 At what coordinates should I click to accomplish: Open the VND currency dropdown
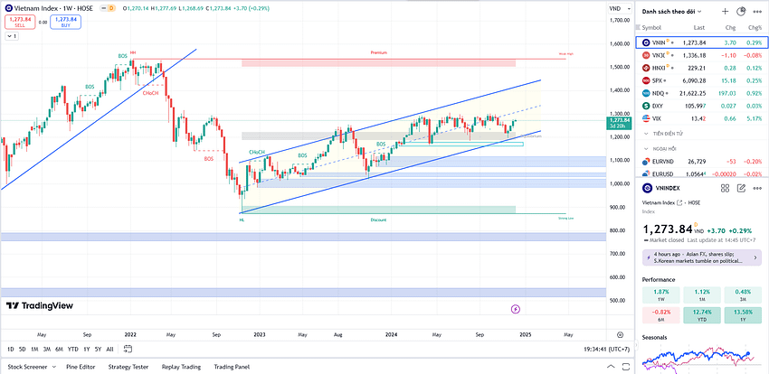[619, 8]
